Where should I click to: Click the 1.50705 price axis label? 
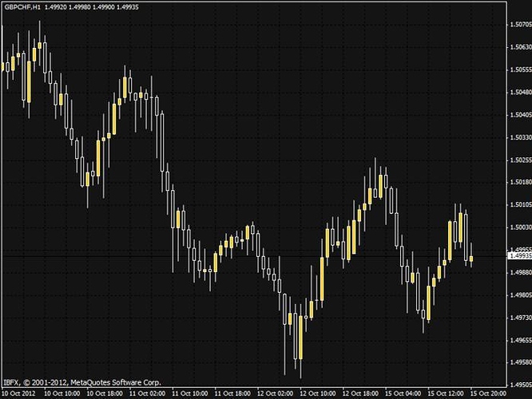[521, 25]
